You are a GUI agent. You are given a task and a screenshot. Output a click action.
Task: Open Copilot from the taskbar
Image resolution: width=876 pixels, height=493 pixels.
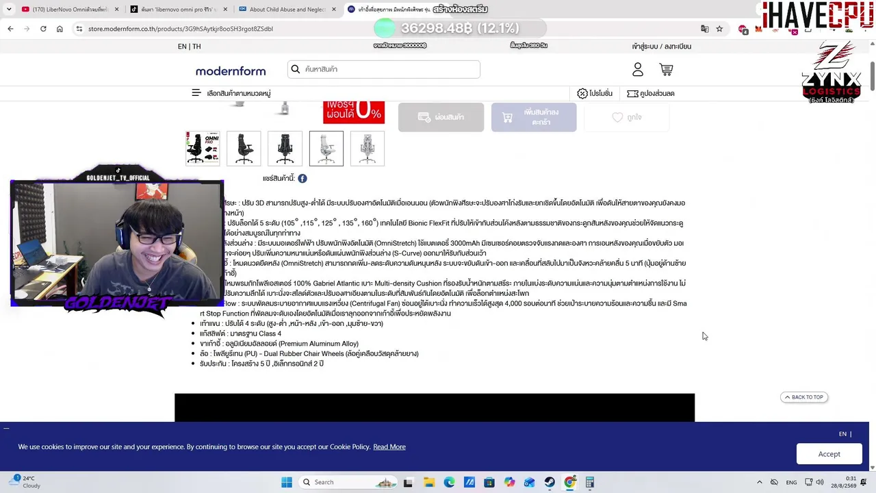[509, 482]
